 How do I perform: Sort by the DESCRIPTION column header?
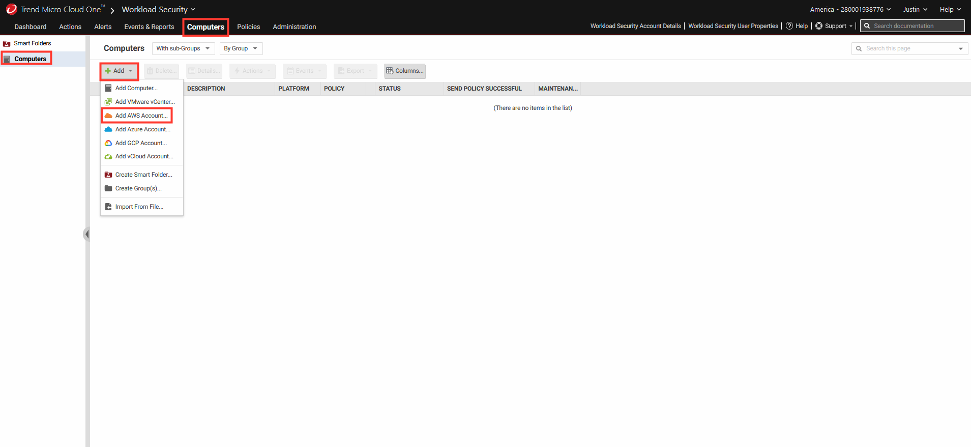[206, 89]
